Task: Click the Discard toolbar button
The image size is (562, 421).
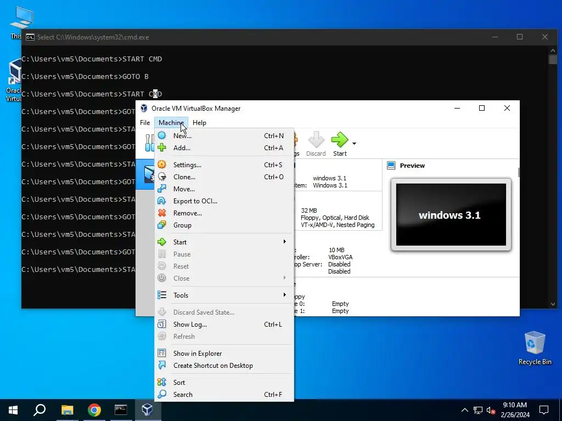Action: tap(316, 144)
